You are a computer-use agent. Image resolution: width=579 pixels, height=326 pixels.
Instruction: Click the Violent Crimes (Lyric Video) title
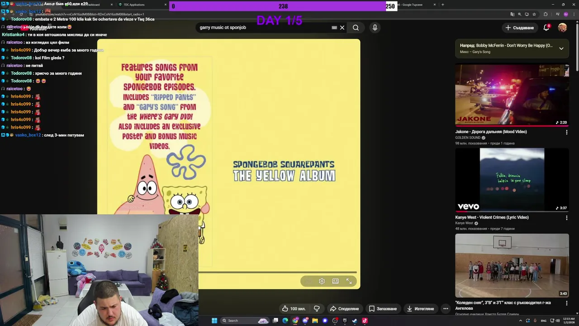[x=492, y=217]
